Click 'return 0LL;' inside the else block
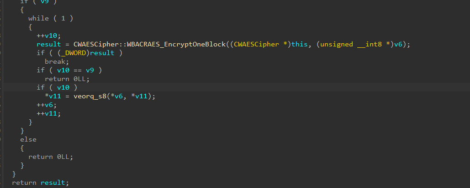 (51, 157)
